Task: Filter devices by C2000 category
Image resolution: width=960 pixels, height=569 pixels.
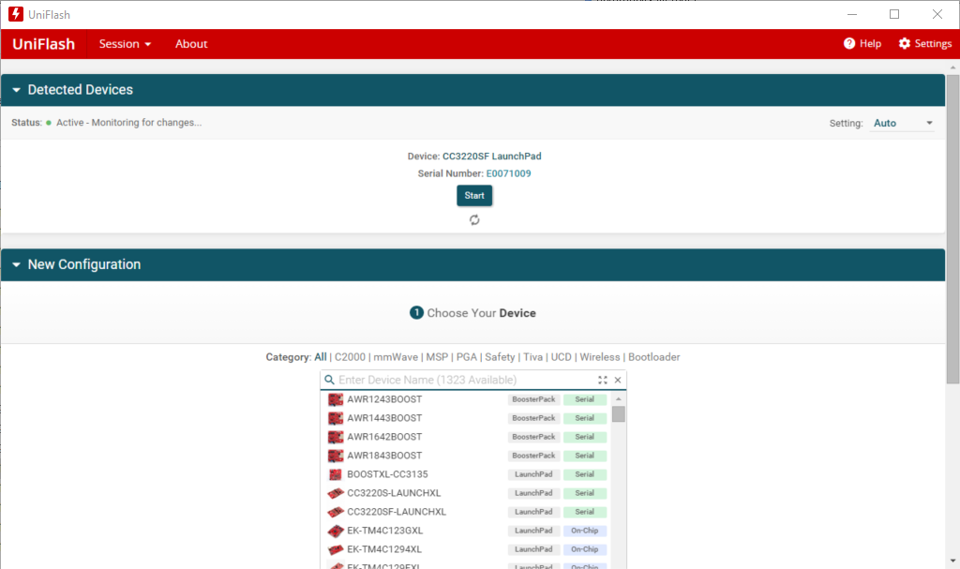Action: pyautogui.click(x=351, y=357)
